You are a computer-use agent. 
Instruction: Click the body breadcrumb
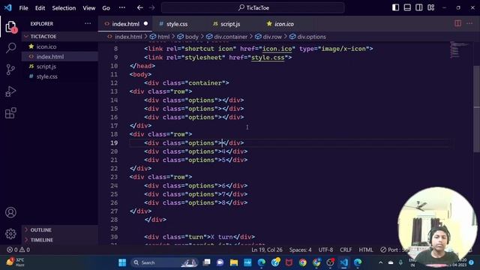188,37
